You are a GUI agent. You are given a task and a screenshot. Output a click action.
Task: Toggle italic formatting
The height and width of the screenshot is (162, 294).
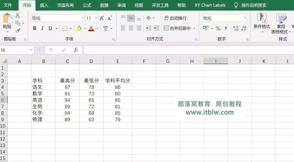click(42, 28)
